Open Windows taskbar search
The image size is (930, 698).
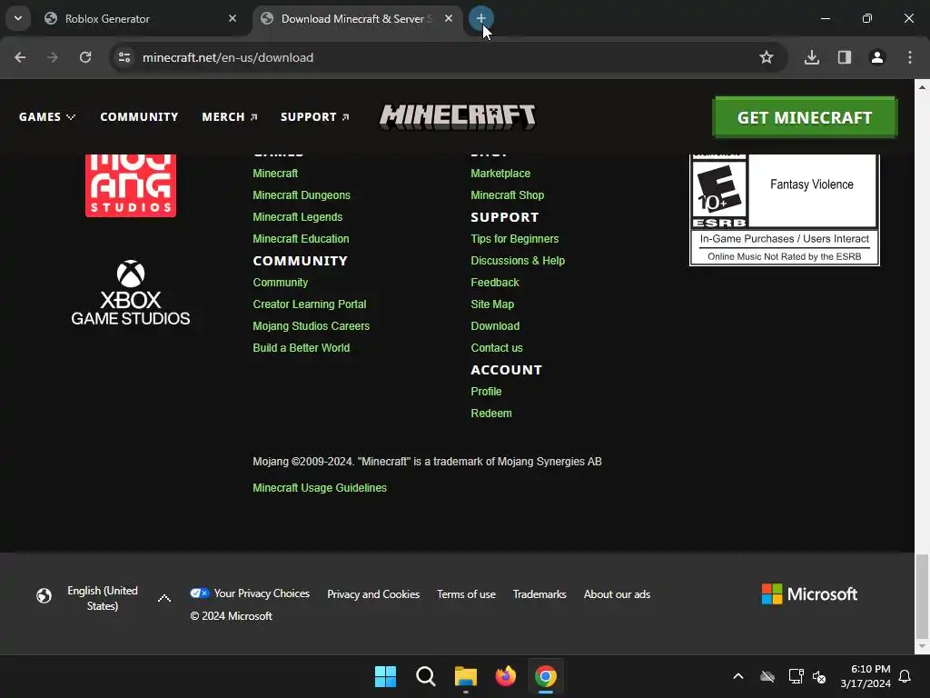coord(425,676)
